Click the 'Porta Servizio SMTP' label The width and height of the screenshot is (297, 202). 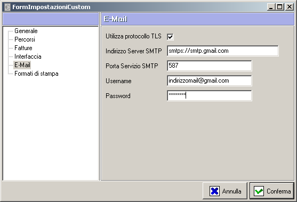point(132,66)
